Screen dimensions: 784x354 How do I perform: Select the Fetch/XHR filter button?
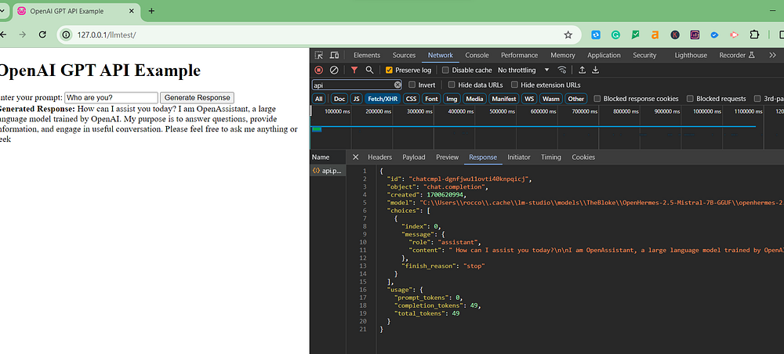tap(382, 99)
